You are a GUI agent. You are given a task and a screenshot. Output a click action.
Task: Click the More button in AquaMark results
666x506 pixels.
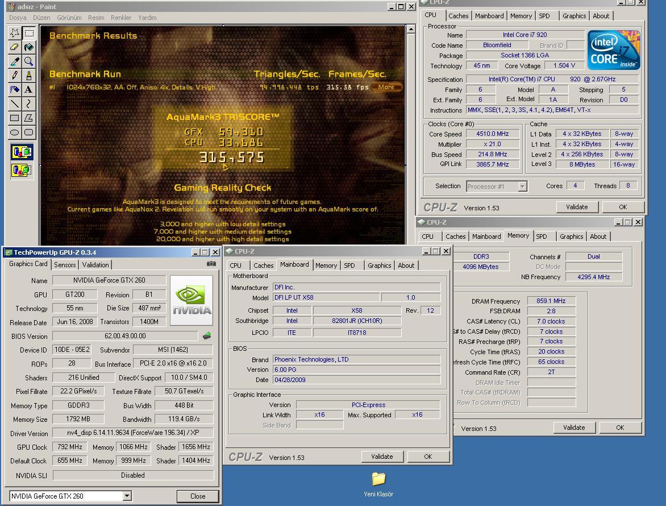[386, 87]
